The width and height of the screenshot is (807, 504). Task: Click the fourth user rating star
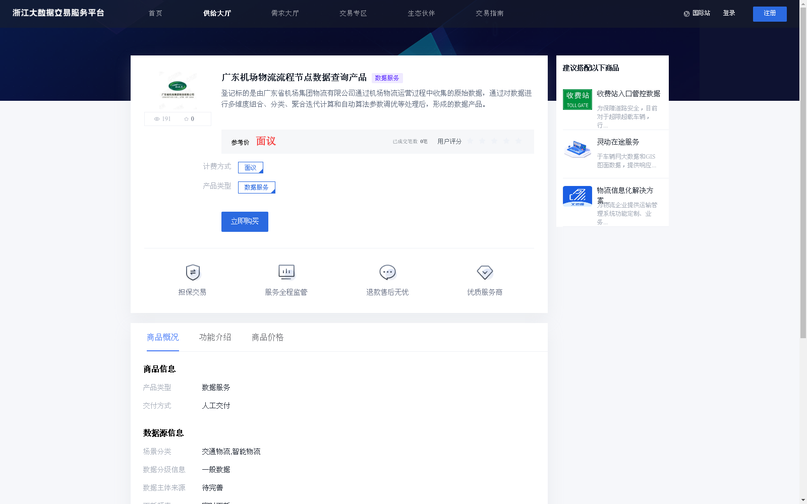(506, 141)
